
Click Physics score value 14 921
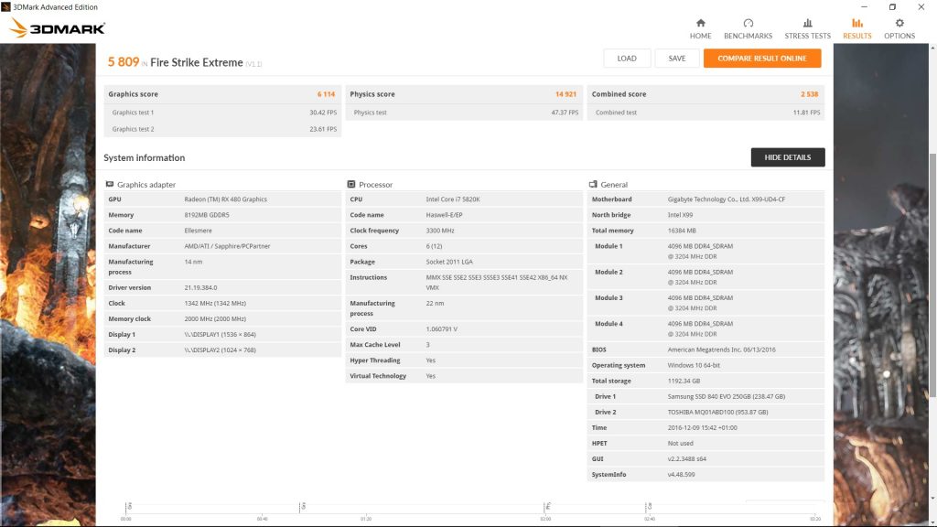pyautogui.click(x=565, y=94)
